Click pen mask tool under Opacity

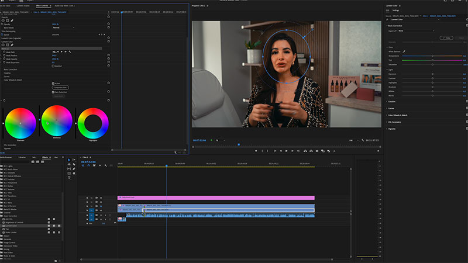12,20
